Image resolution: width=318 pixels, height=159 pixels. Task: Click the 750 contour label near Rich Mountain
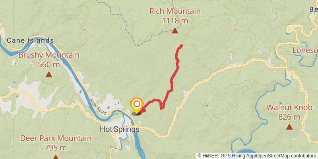(235, 31)
